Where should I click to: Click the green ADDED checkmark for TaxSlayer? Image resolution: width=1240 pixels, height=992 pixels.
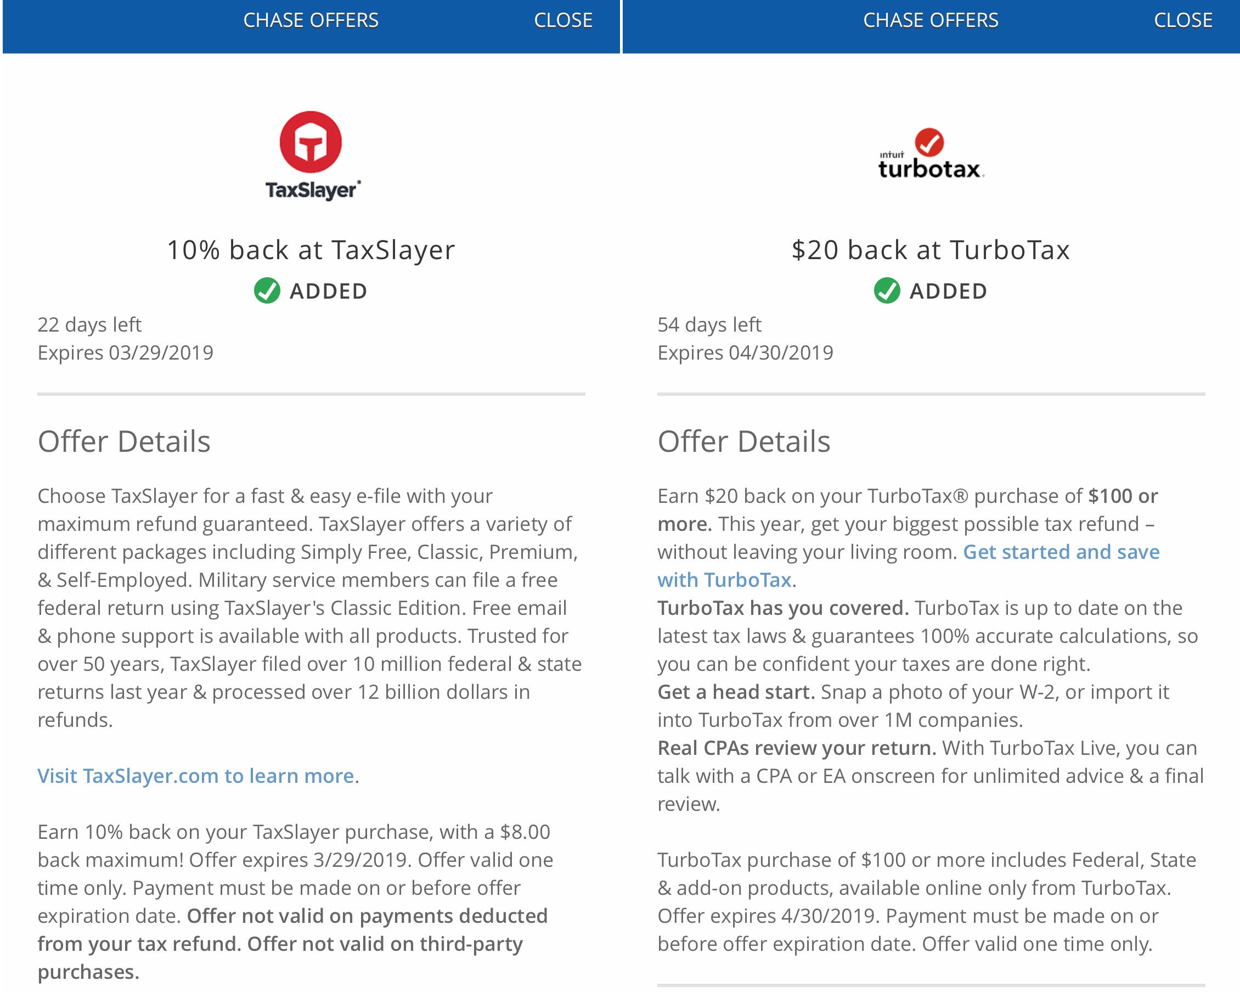[x=267, y=291]
